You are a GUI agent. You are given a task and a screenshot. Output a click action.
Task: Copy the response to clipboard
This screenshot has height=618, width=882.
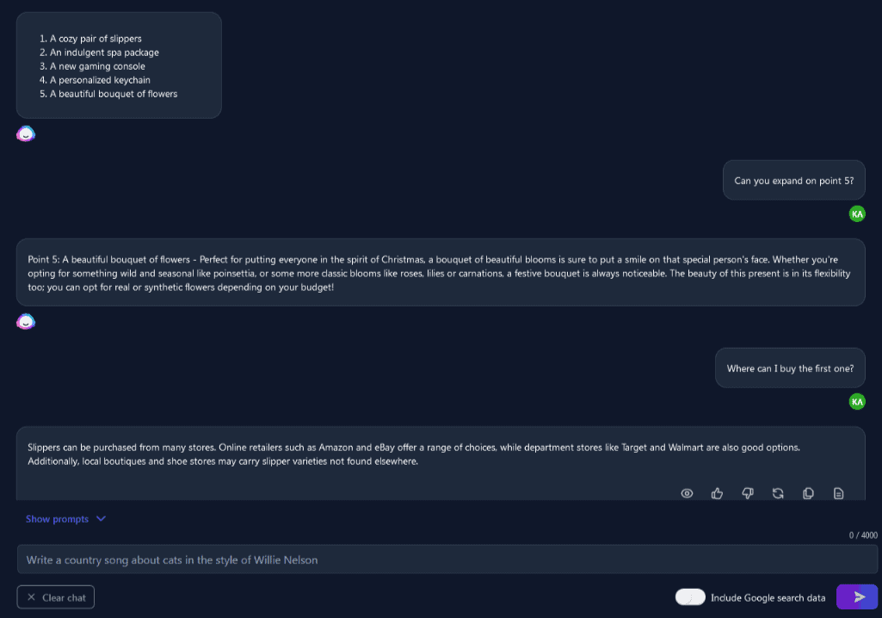[808, 493]
